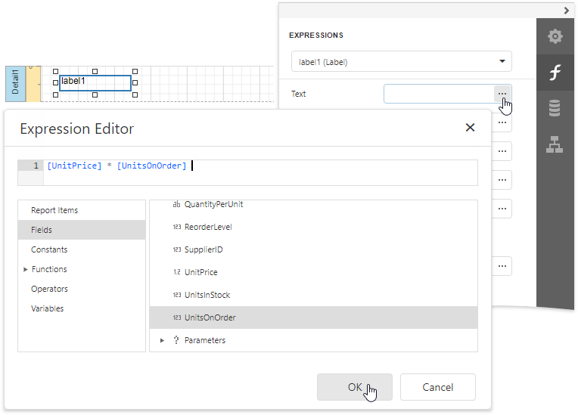Select the Fields category

42,230
